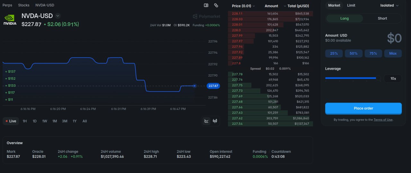This screenshot has height=173, width=411.
Task: Set amount to 75%
Action: 373,53
